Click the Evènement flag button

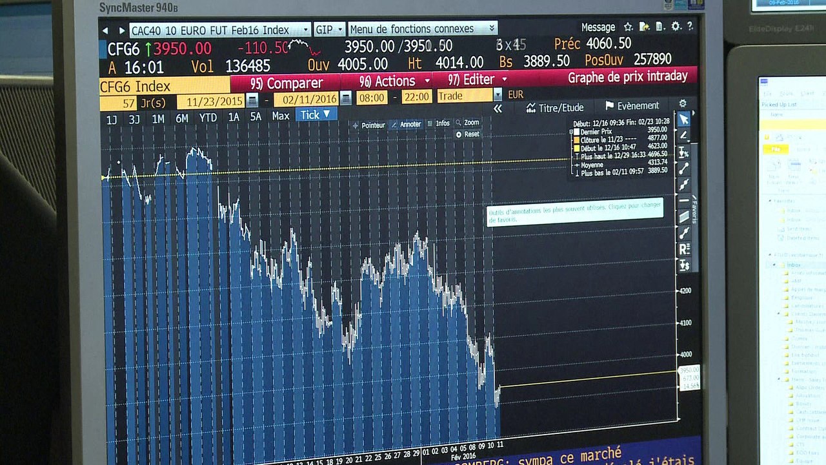click(x=632, y=106)
